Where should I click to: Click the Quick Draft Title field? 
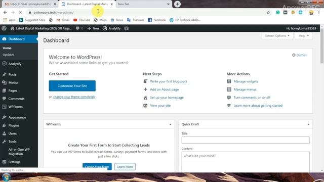coord(246,140)
